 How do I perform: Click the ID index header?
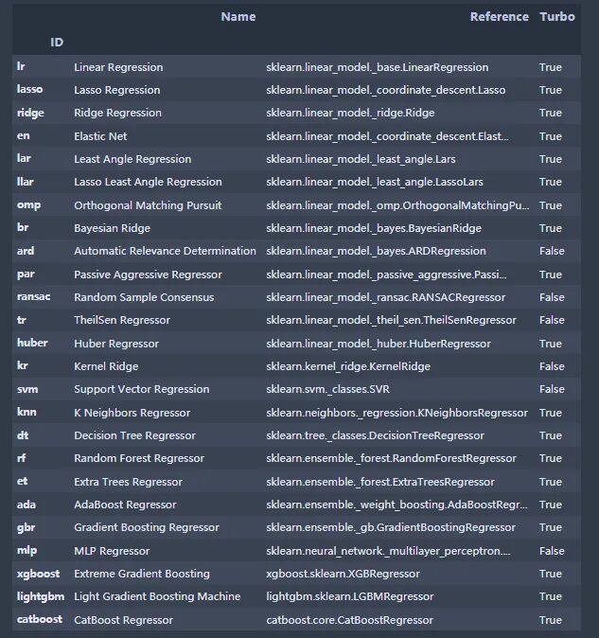click(57, 43)
